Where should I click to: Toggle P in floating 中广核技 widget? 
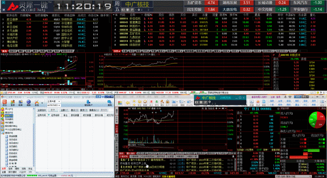point(205,102)
